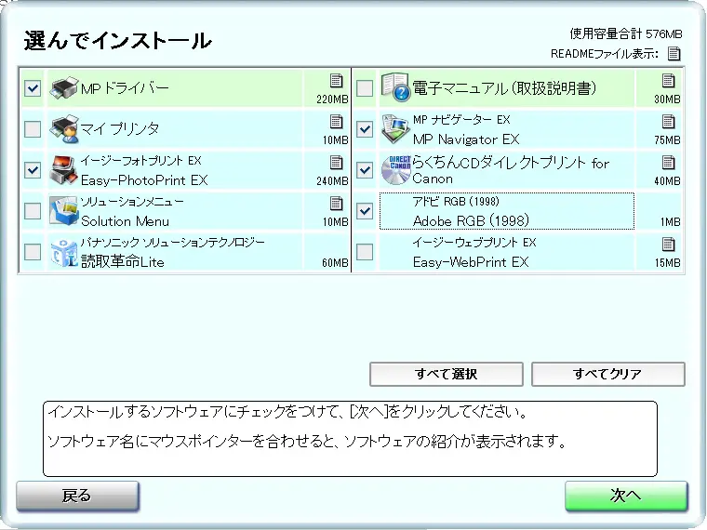This screenshot has height=530, width=707.
Task: Open README icon for 電子マニュアル
Action: pyautogui.click(x=668, y=81)
